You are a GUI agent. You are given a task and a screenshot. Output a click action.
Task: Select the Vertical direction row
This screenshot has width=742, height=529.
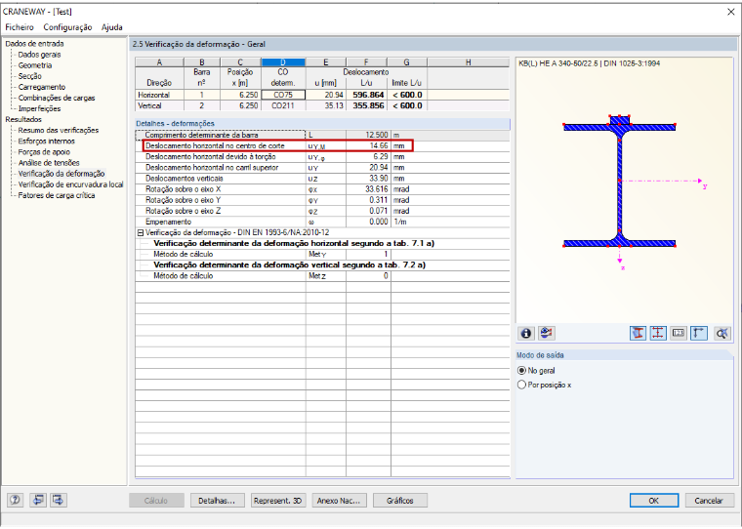[x=323, y=105]
